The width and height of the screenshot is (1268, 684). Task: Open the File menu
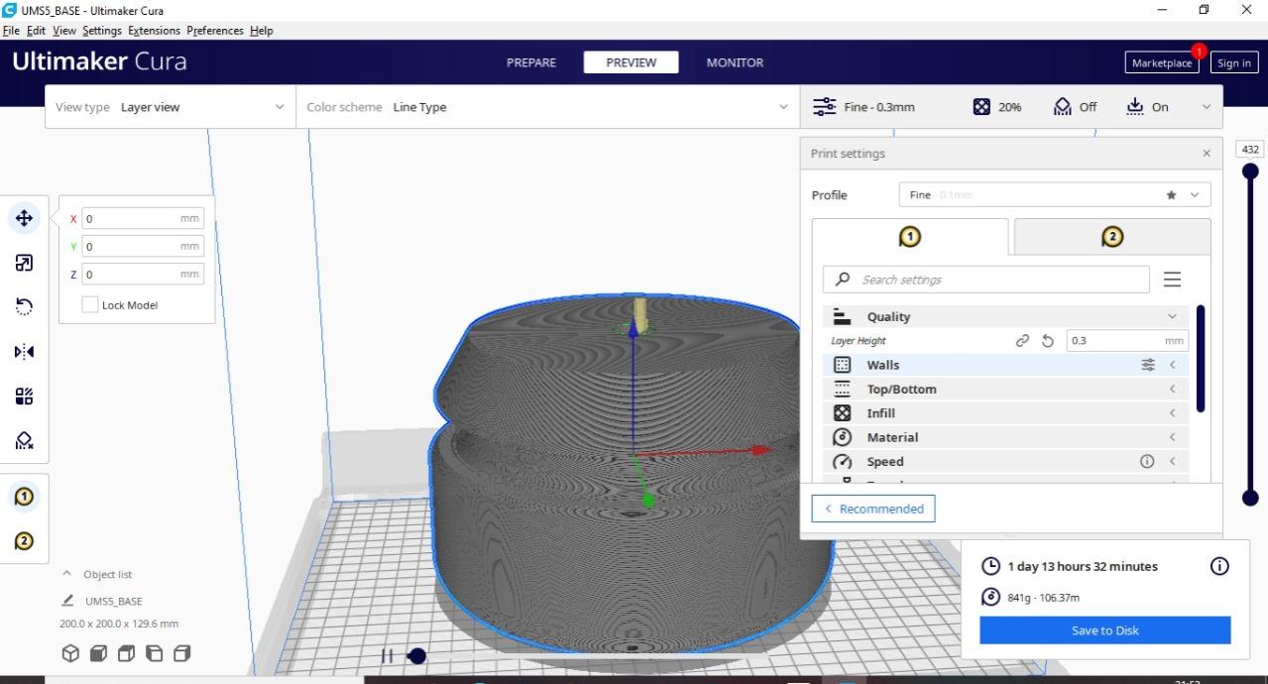[x=11, y=31]
